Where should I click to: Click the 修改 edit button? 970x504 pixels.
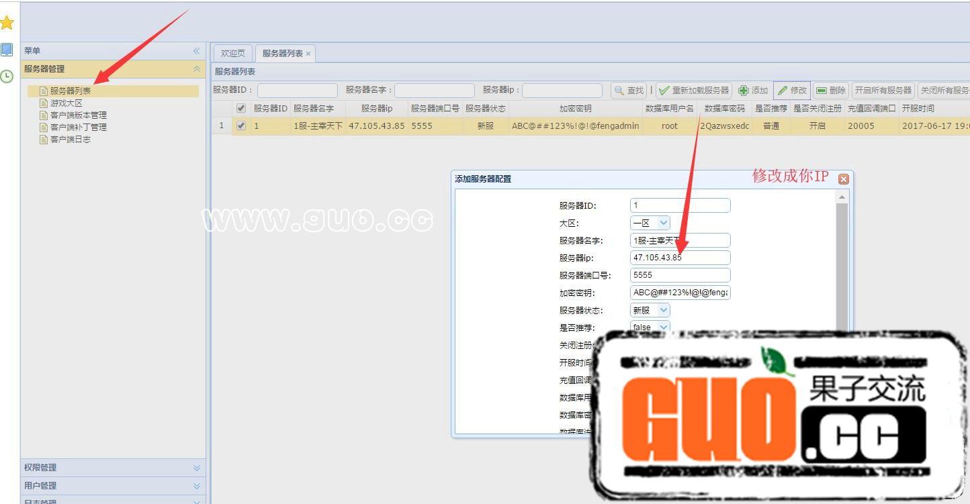792,91
